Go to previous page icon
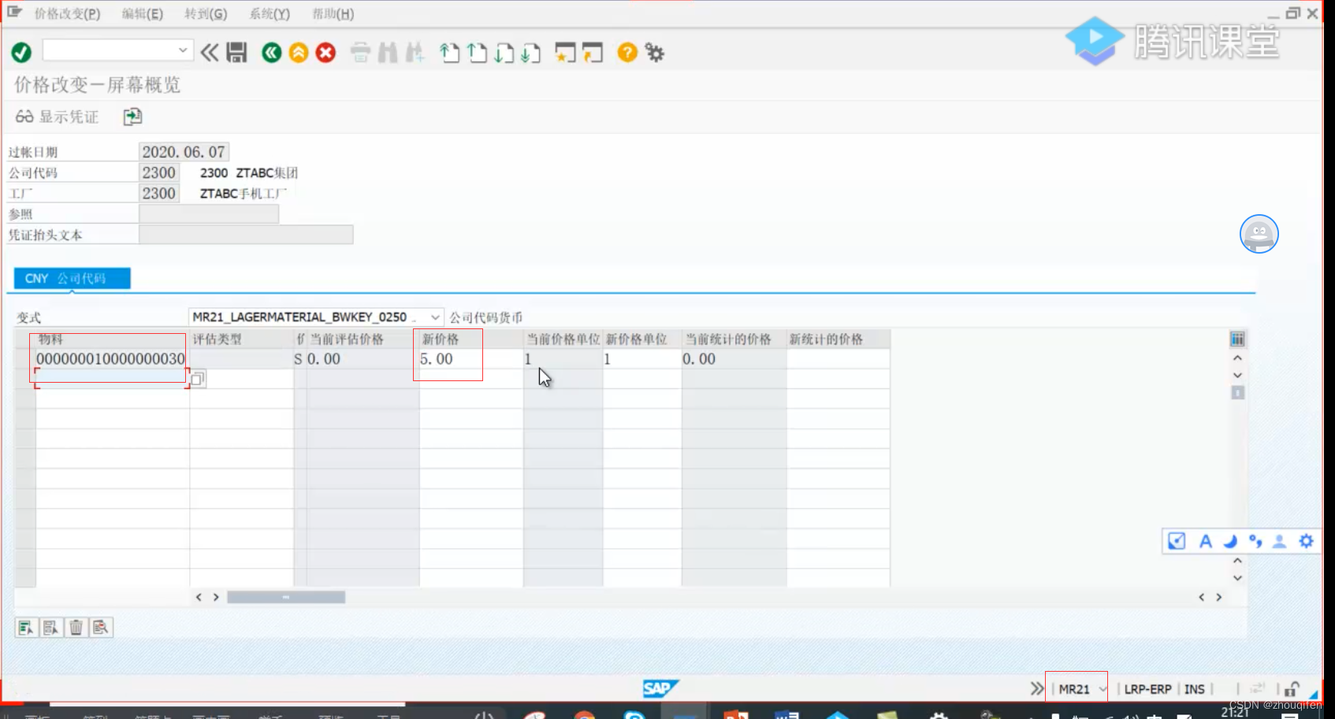The image size is (1335, 719). tap(477, 53)
